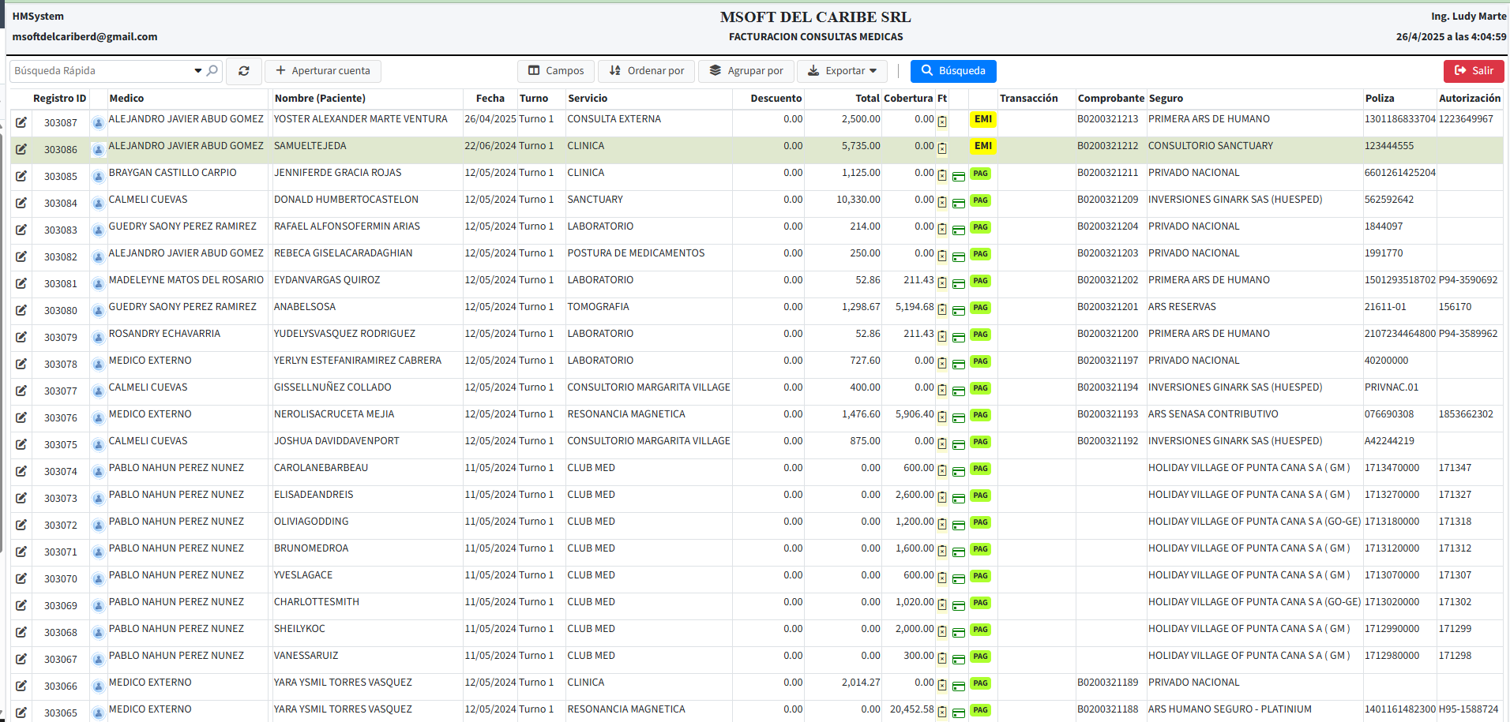The height and width of the screenshot is (722, 1510).
Task: Click the doctor avatar icon for 303070
Action: 98,579
